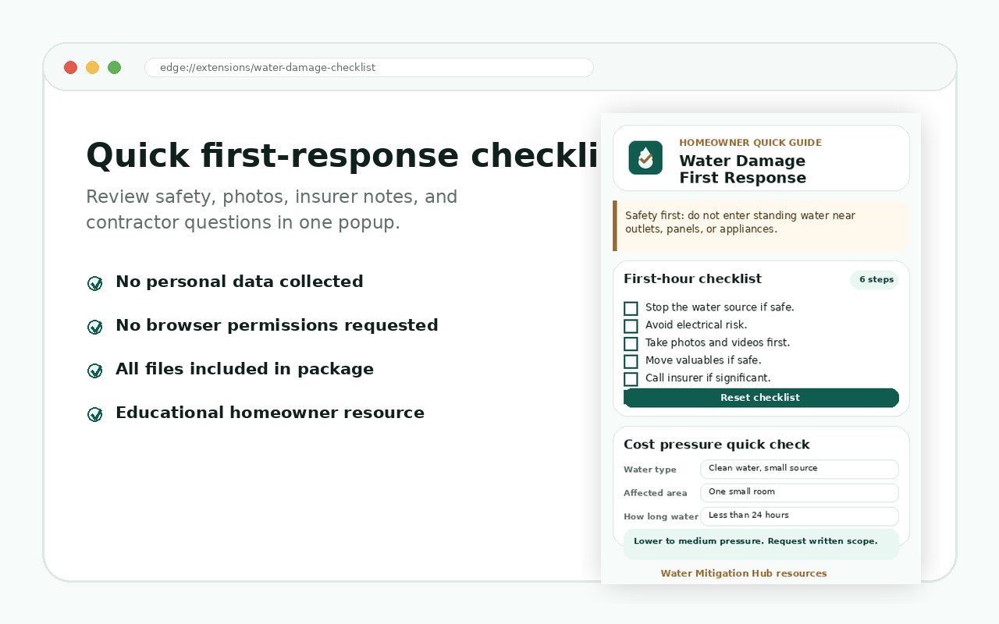This screenshot has height=624, width=999.
Task: Click the checkmark icon beside Educational homeowner resource
Action: click(x=95, y=414)
